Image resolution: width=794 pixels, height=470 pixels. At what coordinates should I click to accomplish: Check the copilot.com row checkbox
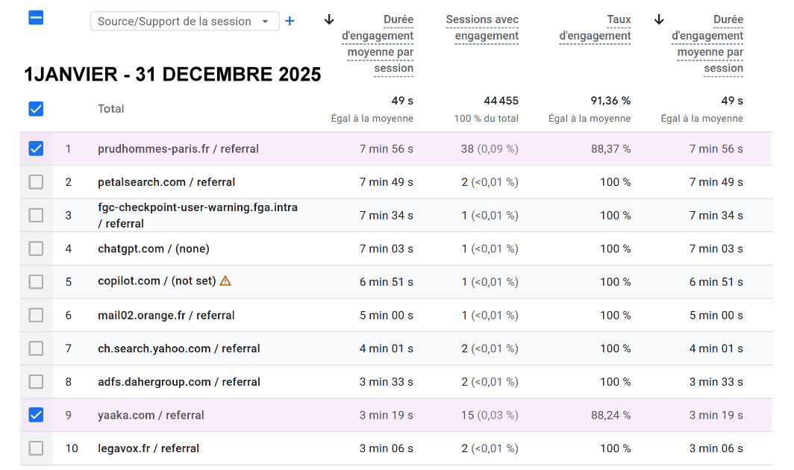tap(36, 281)
